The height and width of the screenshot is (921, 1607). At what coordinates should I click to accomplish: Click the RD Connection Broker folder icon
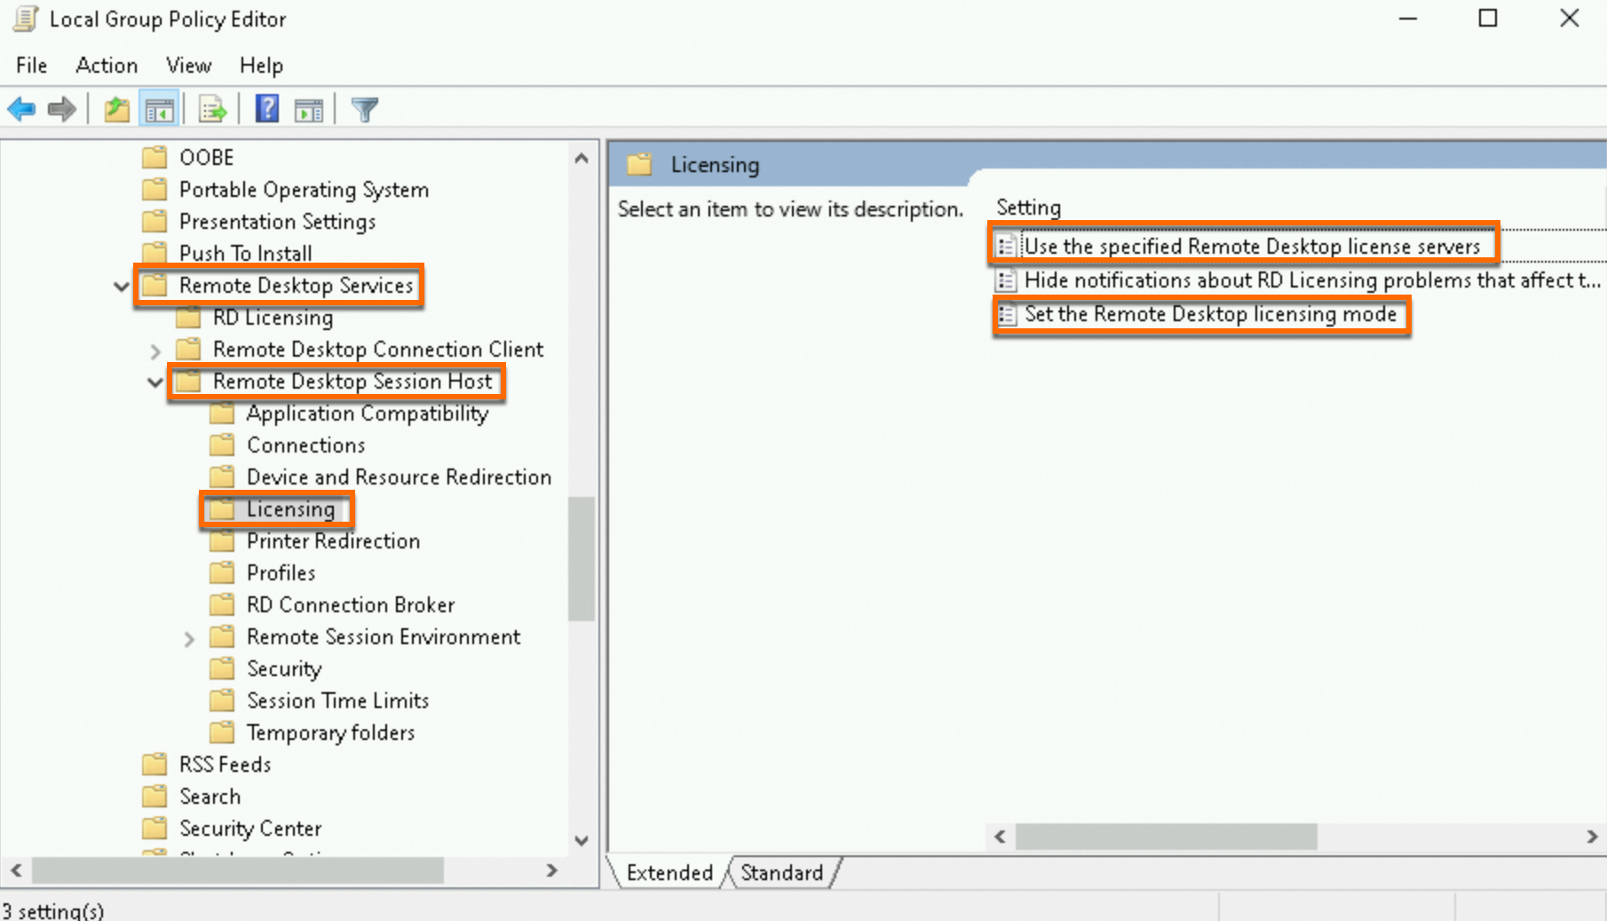(222, 605)
